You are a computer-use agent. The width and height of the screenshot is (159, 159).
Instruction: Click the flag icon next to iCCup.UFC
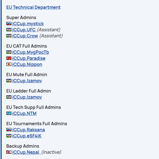point(9,30)
